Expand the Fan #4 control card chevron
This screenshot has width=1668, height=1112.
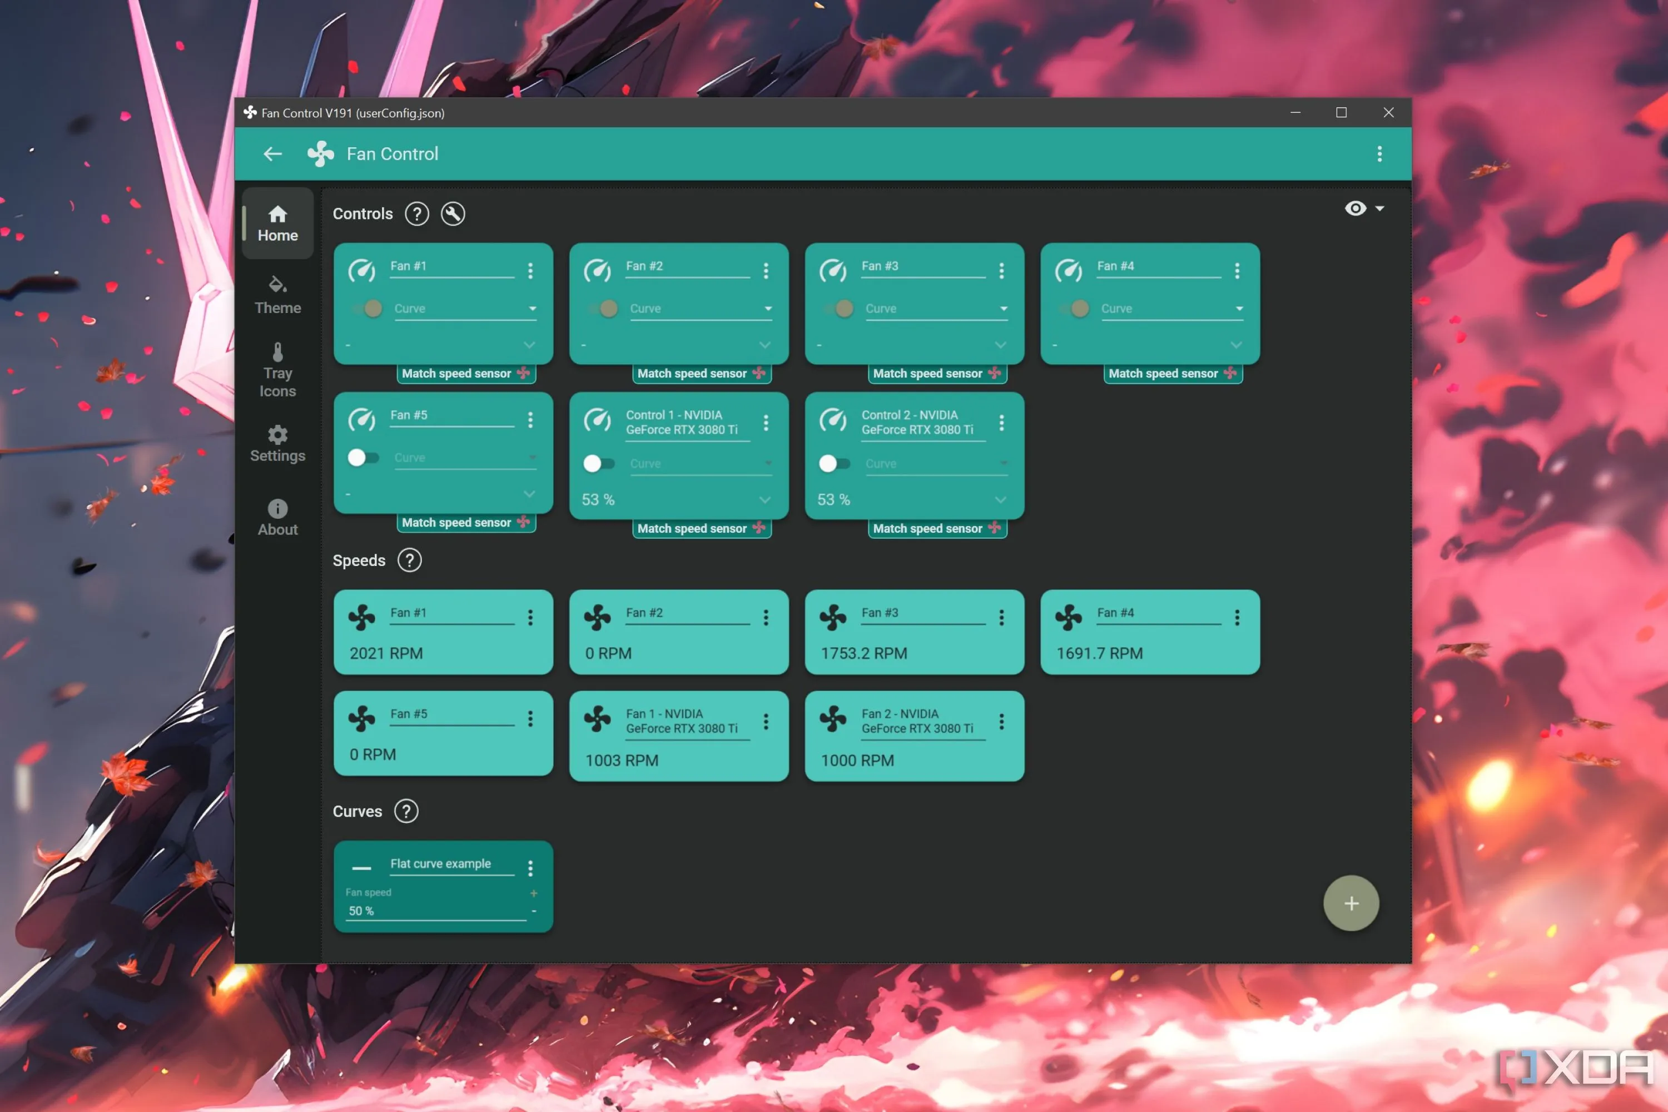pyautogui.click(x=1236, y=345)
